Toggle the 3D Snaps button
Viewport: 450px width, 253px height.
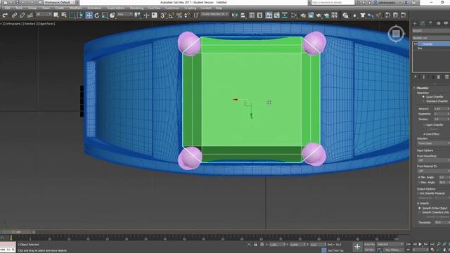click(163, 15)
